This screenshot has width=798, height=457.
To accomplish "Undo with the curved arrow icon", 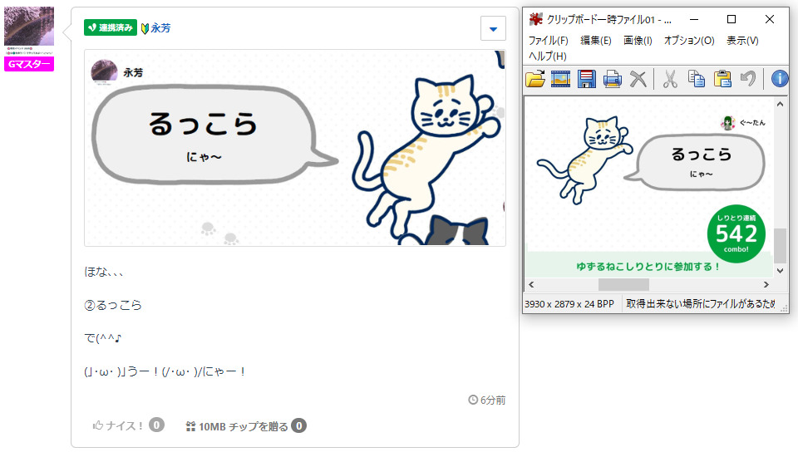I will point(747,78).
